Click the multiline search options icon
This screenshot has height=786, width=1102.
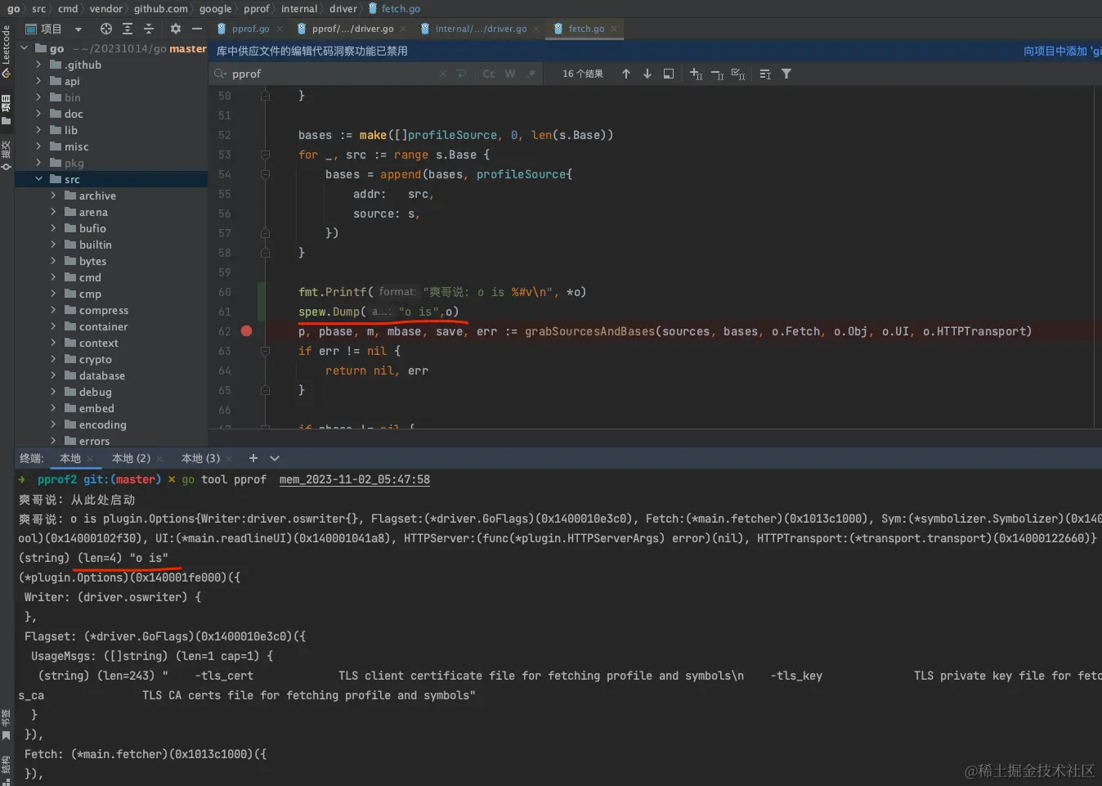pyautogui.click(x=765, y=74)
